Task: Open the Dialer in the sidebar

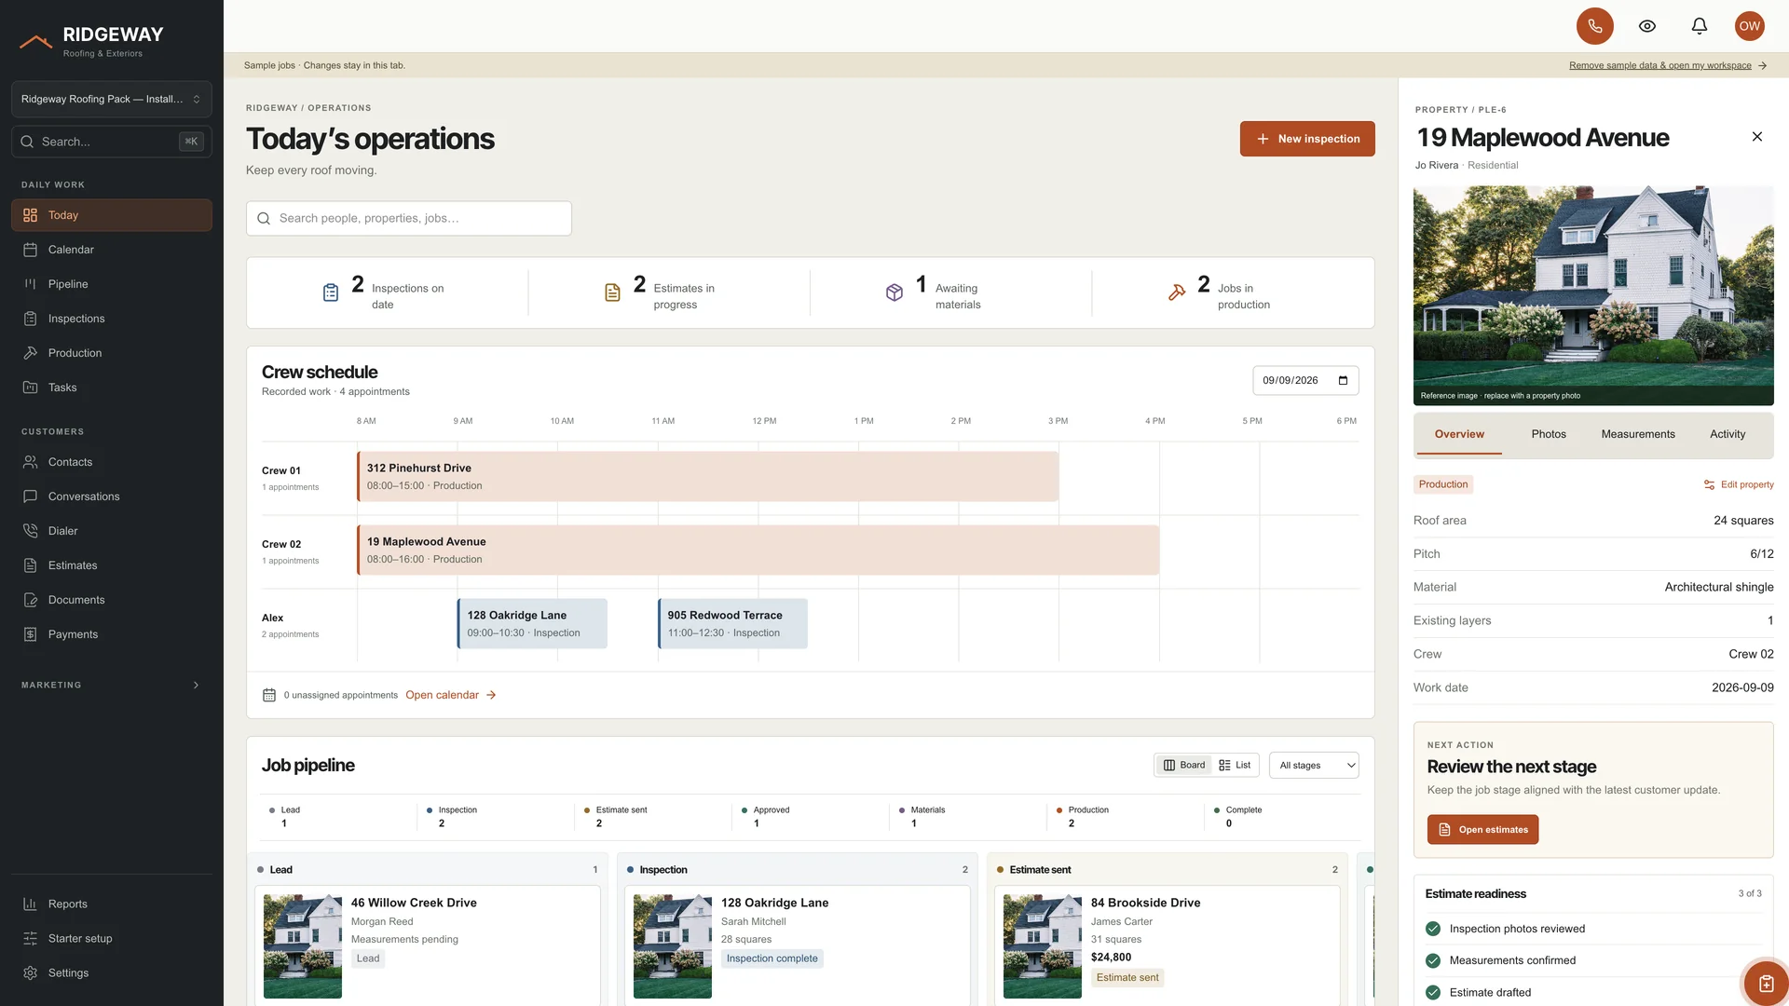Action: 112,531
